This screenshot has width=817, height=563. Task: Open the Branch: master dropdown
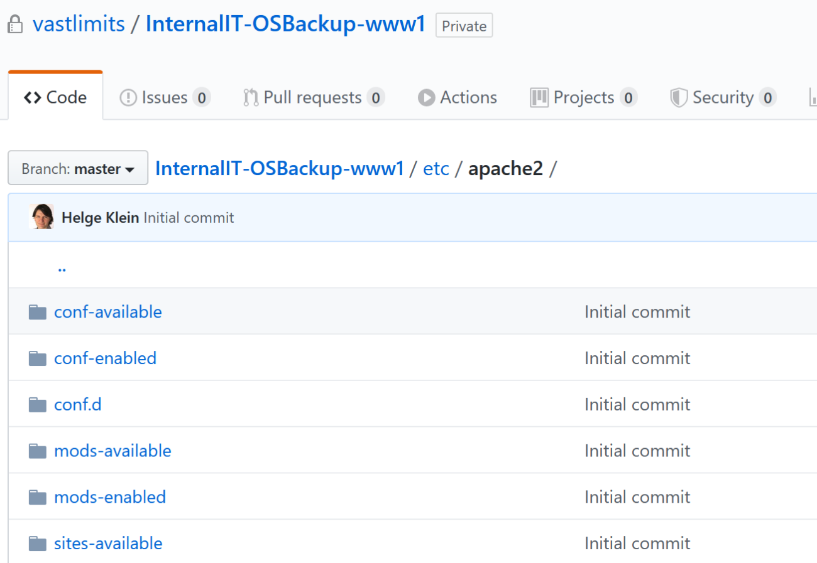(x=77, y=168)
